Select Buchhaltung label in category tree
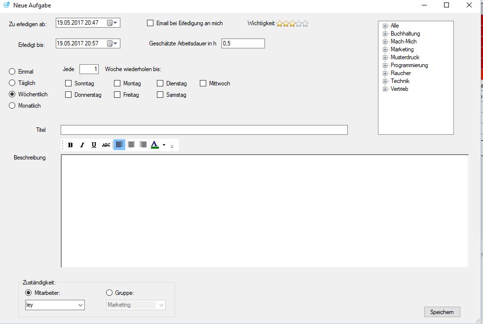The image size is (483, 324). [x=405, y=34]
